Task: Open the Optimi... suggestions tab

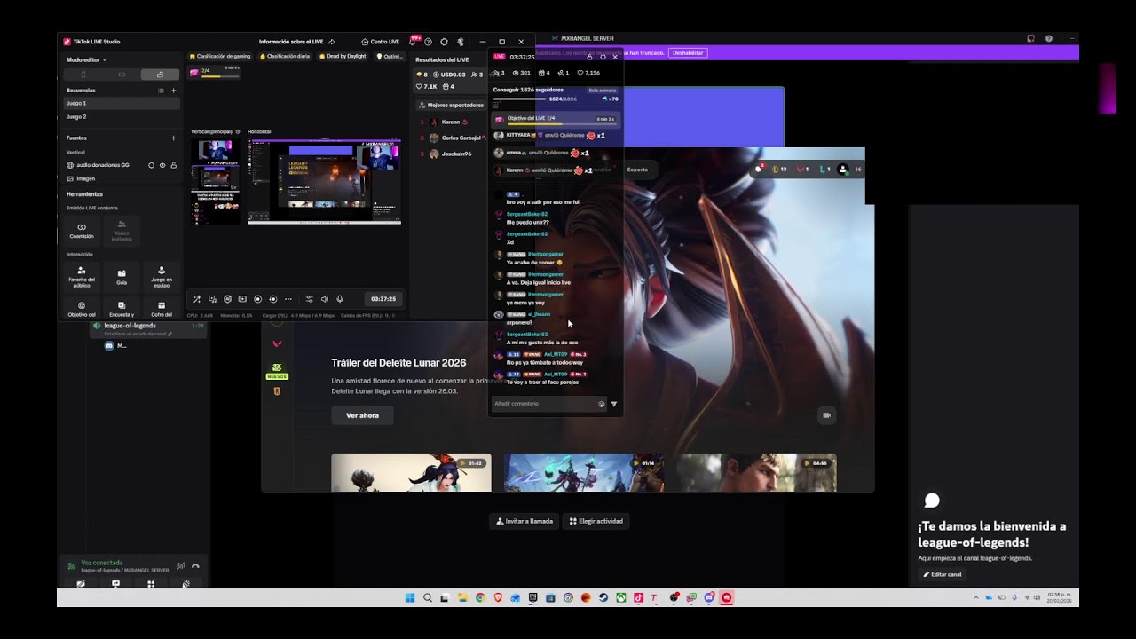Action: coord(389,56)
